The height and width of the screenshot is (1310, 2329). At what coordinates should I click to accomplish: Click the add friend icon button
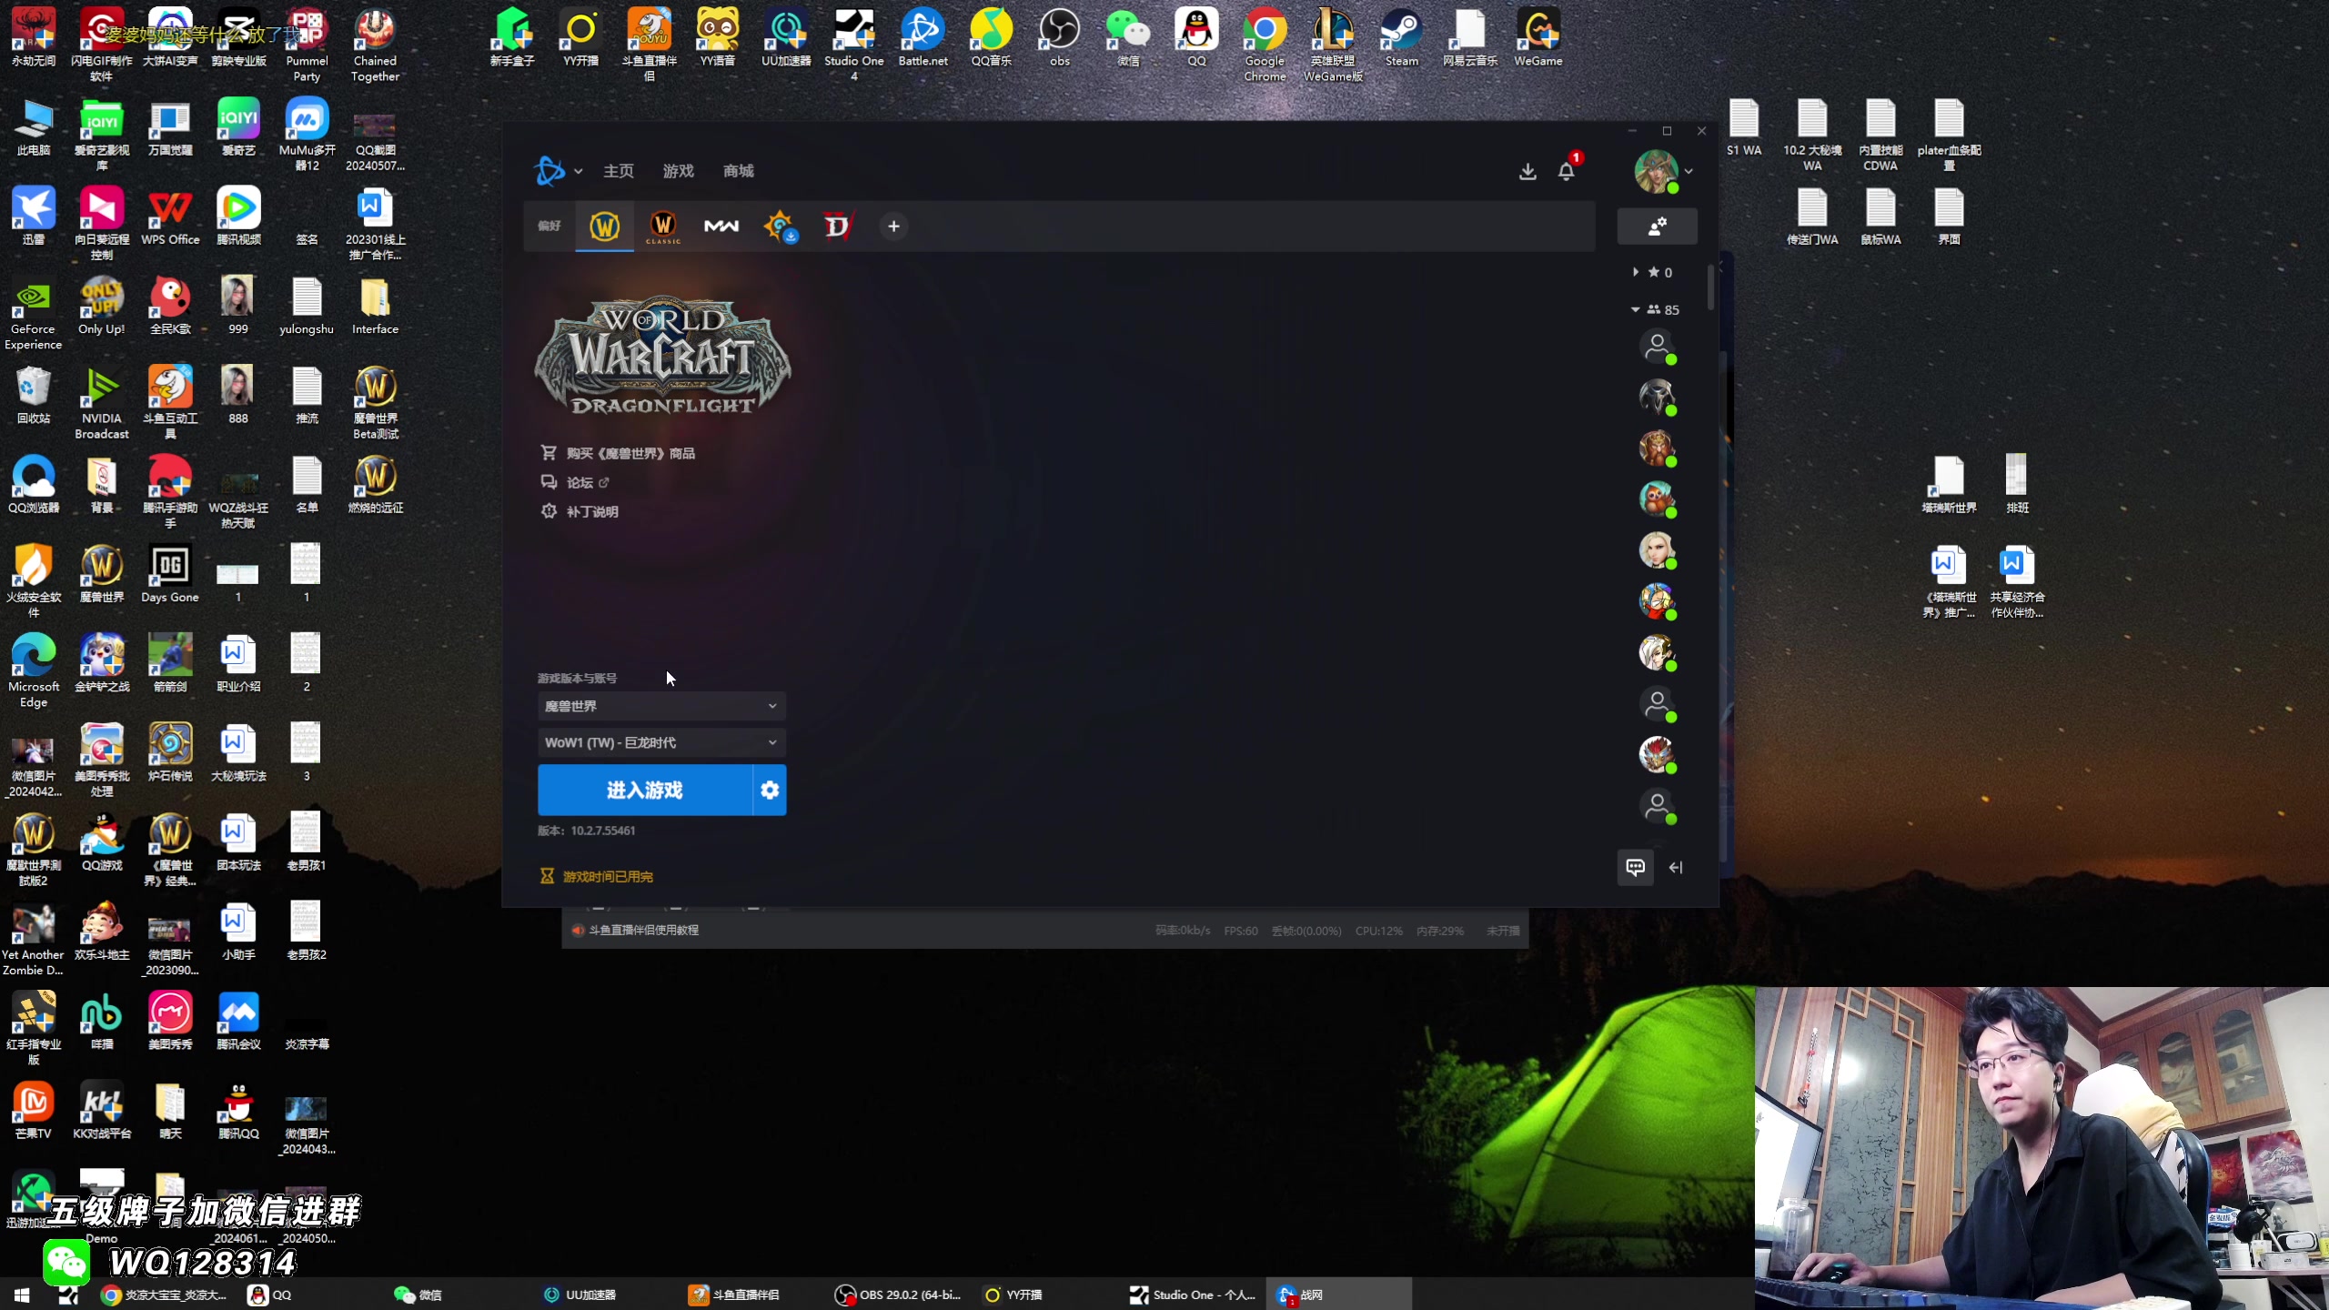[1657, 227]
